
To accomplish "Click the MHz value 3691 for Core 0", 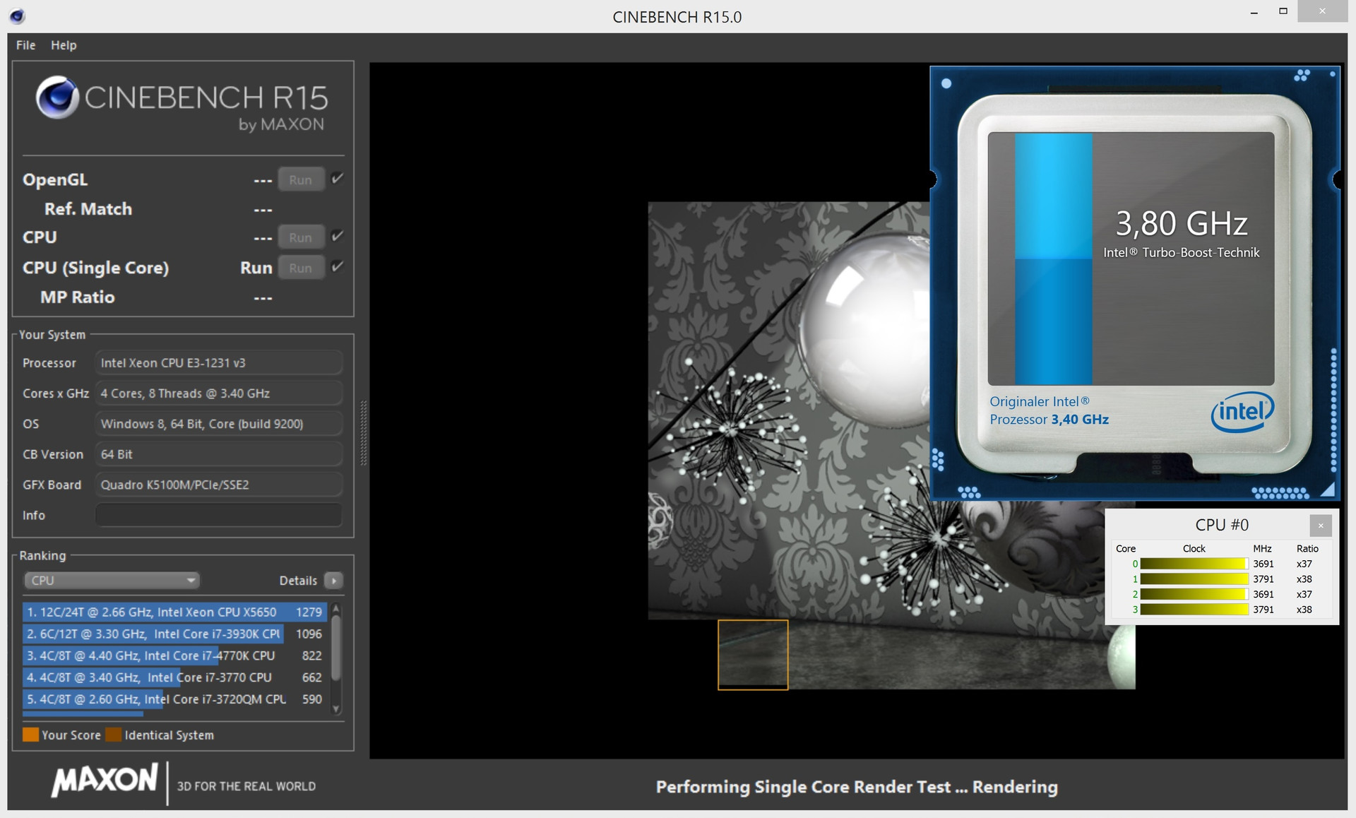I will [1263, 564].
